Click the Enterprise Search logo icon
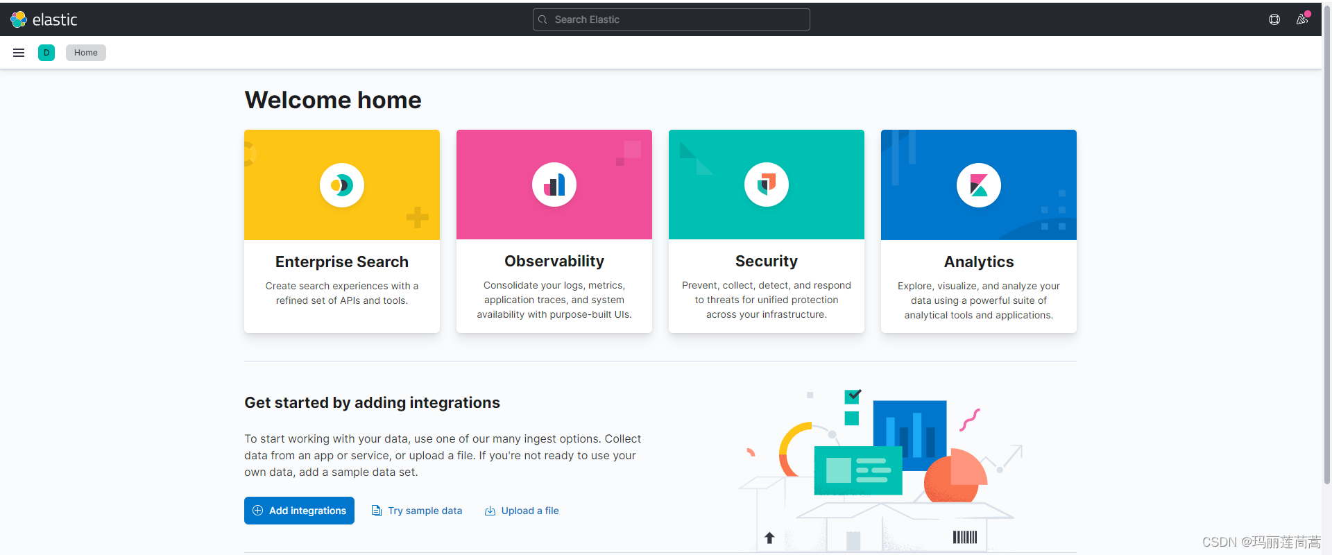Screen dimensions: 1332x555 pyautogui.click(x=342, y=185)
